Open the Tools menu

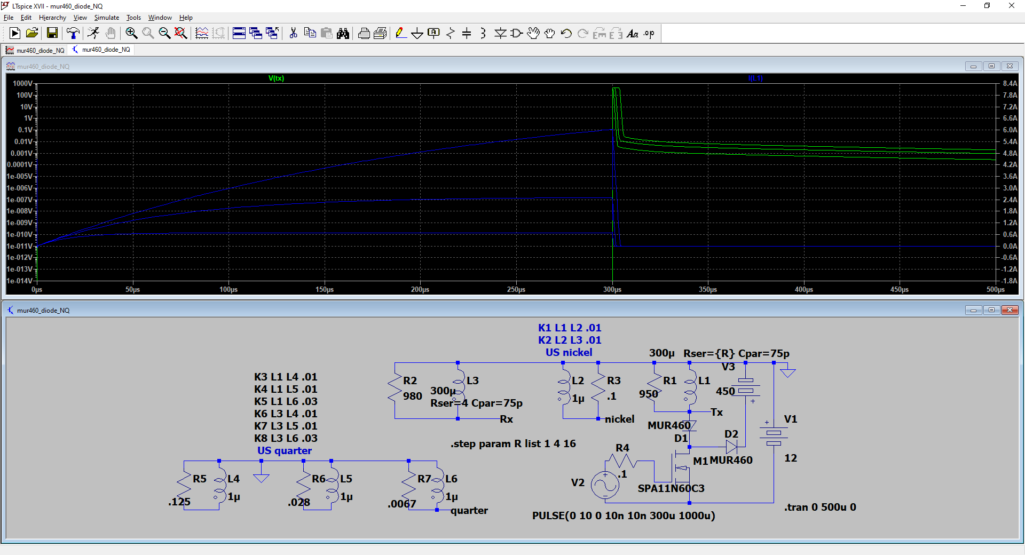click(x=133, y=18)
